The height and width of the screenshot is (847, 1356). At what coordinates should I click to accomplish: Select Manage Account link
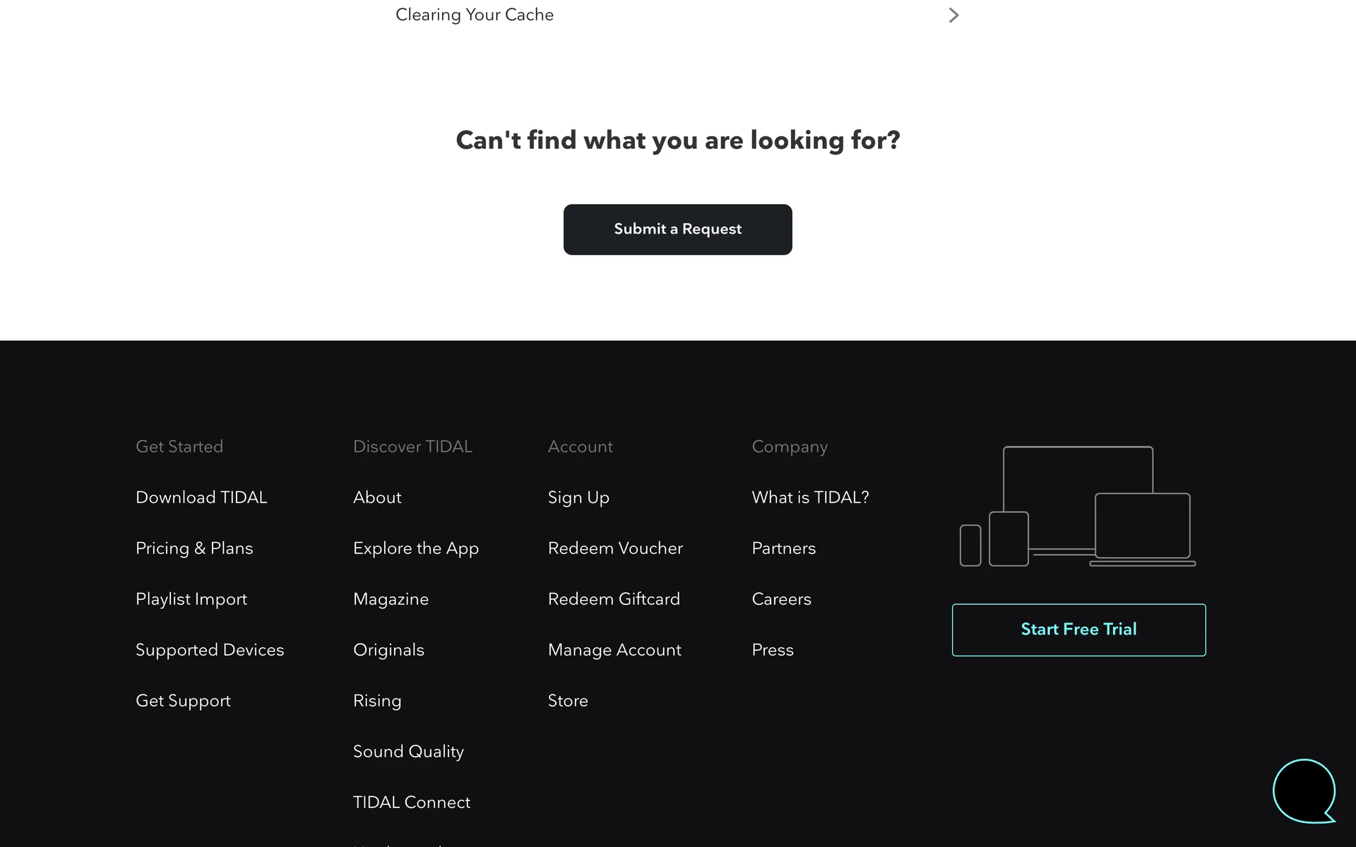[x=614, y=650]
